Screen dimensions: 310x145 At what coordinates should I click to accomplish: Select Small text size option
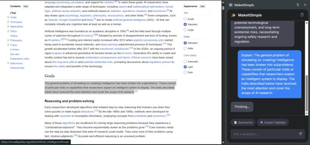pyautogui.click(x=185, y=19)
